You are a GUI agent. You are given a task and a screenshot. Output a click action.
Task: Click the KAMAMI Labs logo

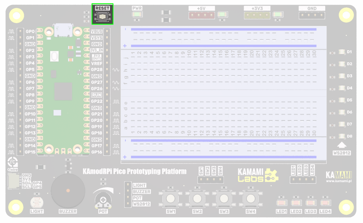tap(258, 175)
